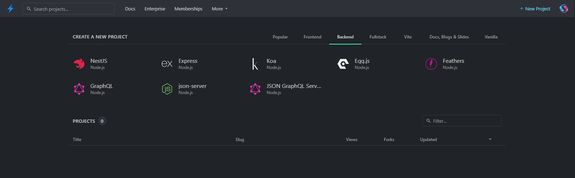Create a json-server project via its title
The width and height of the screenshot is (575, 178).
point(193,86)
